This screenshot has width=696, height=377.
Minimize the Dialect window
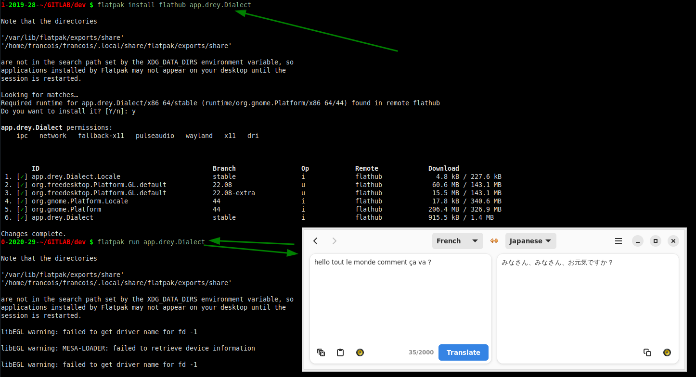pos(638,241)
